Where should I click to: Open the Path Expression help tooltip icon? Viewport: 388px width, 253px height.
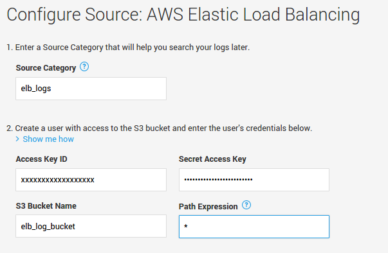pyautogui.click(x=246, y=205)
